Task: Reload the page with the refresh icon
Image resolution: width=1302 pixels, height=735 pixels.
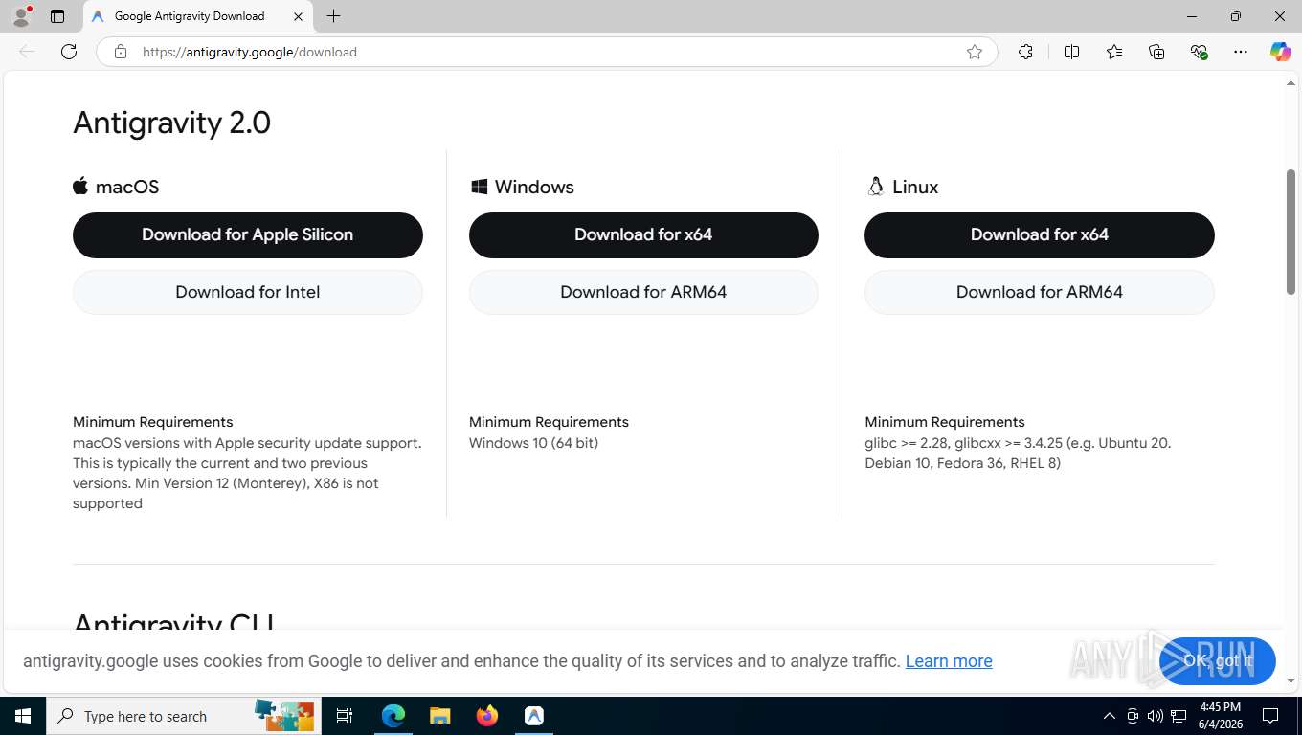Action: click(x=69, y=52)
